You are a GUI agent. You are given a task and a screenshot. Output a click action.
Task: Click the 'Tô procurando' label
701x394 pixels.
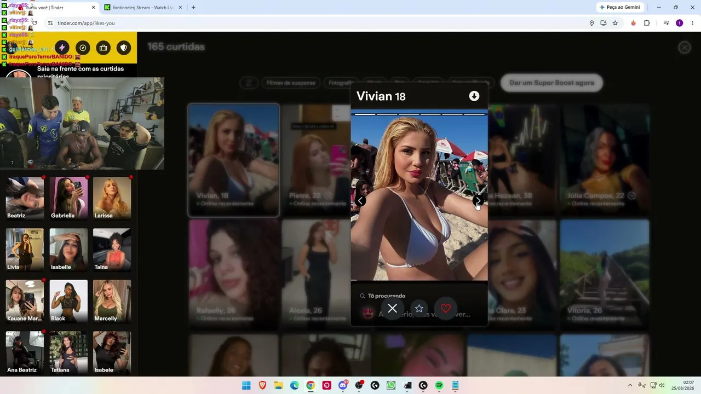pos(387,296)
